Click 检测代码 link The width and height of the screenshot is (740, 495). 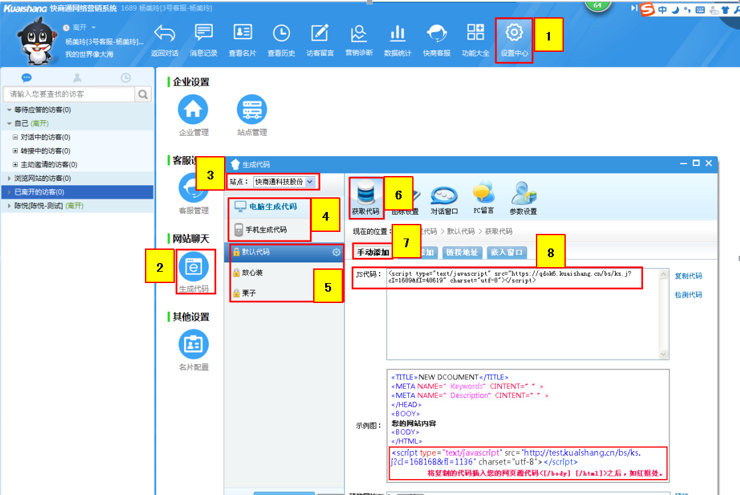pyautogui.click(x=688, y=294)
